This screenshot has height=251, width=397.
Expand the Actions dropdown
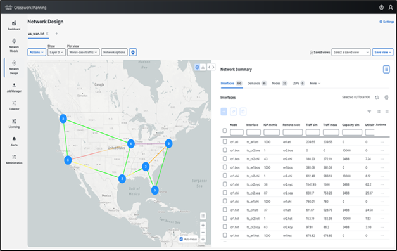pos(37,52)
